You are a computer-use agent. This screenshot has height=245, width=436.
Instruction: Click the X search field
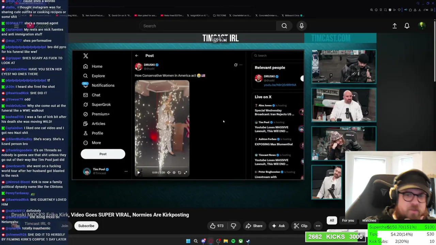278,55
